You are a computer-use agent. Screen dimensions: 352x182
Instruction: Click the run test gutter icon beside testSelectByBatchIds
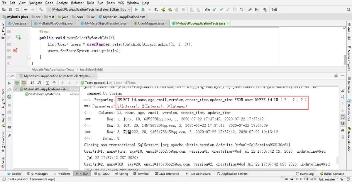(18, 38)
